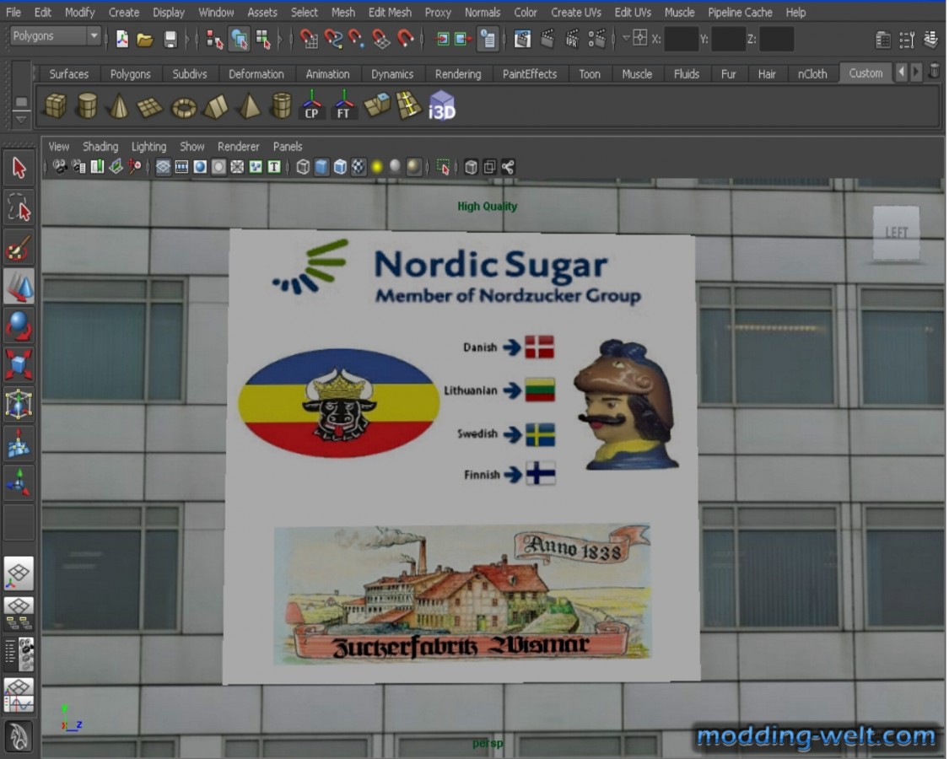Image resolution: width=949 pixels, height=759 pixels.
Task: Click the shelf trash can
Action: point(935,72)
